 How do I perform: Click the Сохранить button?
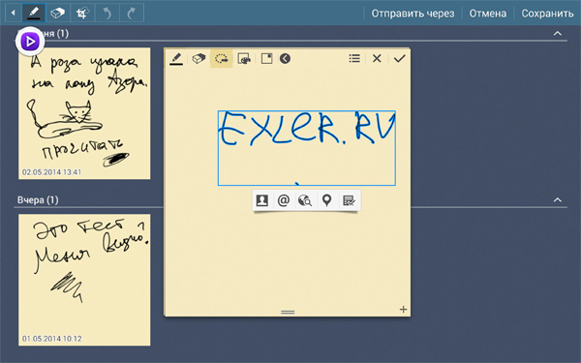coord(547,14)
